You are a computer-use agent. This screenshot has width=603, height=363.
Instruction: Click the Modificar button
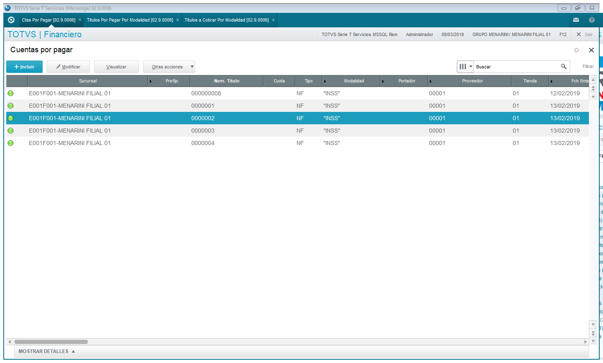click(x=68, y=67)
